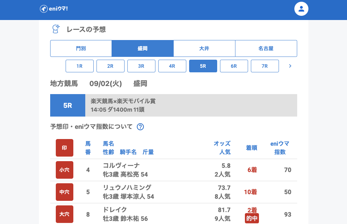Click the 中穴 mark badge
Screen dimensions: 347x224
pyautogui.click(x=65, y=192)
